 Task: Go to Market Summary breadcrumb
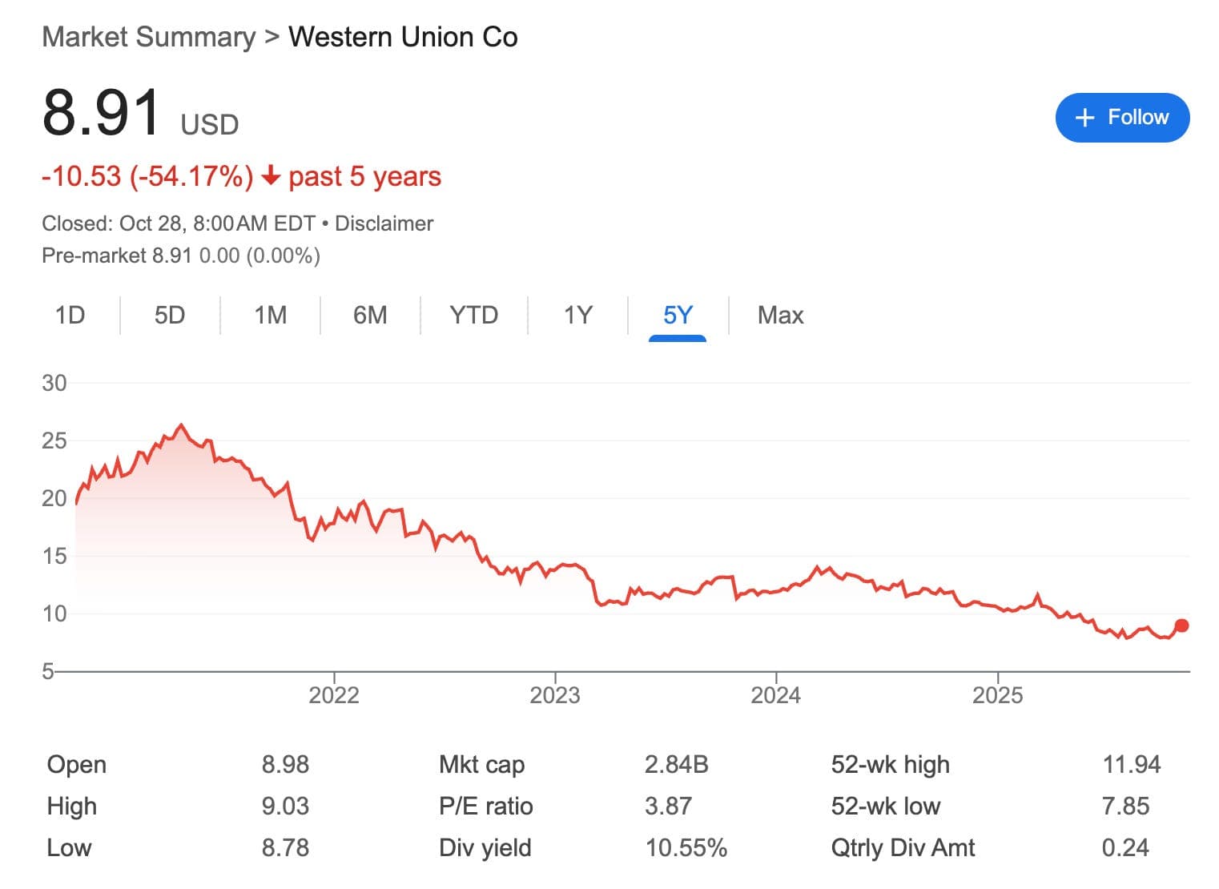click(148, 37)
